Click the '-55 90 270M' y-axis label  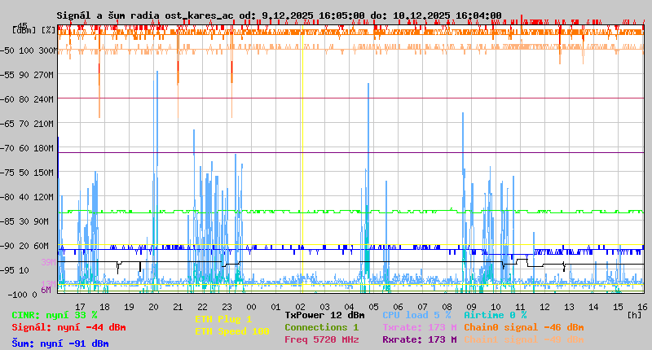[27, 75]
